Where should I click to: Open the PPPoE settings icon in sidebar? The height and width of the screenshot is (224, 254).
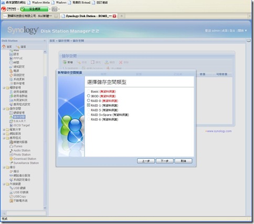click(x=11, y=58)
